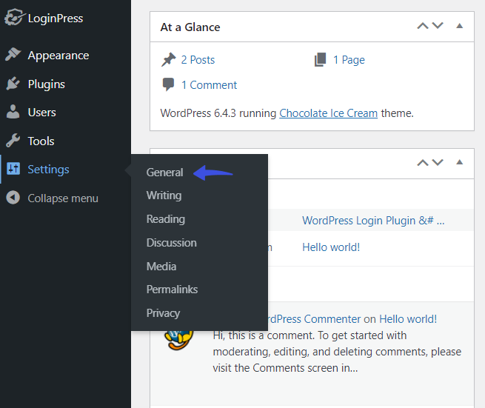Click the speech bubble icon beside 1 Comment
485x408 pixels.
(x=168, y=84)
